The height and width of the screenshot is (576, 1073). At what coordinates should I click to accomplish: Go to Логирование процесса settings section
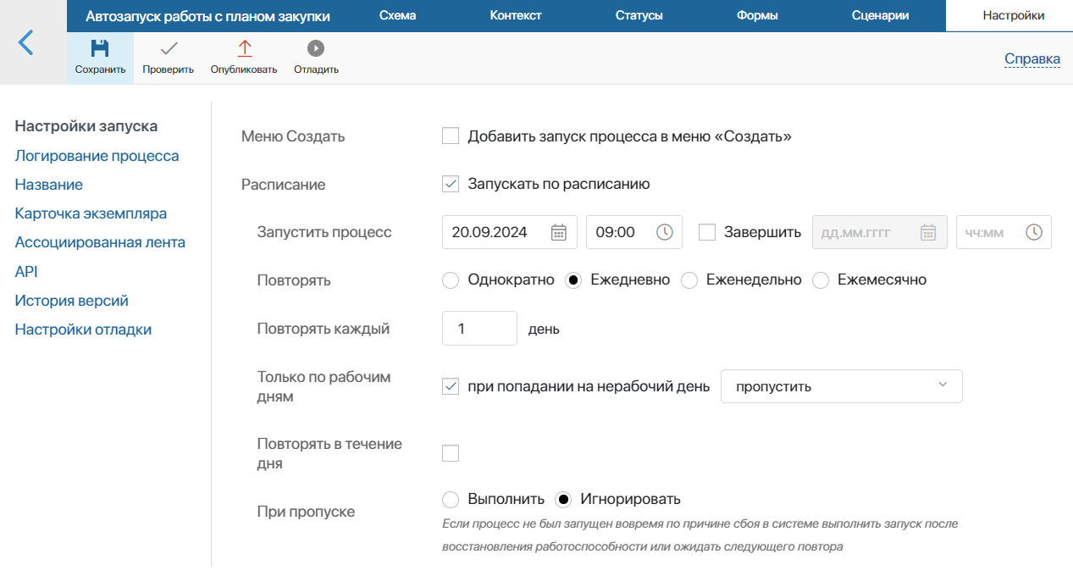click(x=97, y=156)
